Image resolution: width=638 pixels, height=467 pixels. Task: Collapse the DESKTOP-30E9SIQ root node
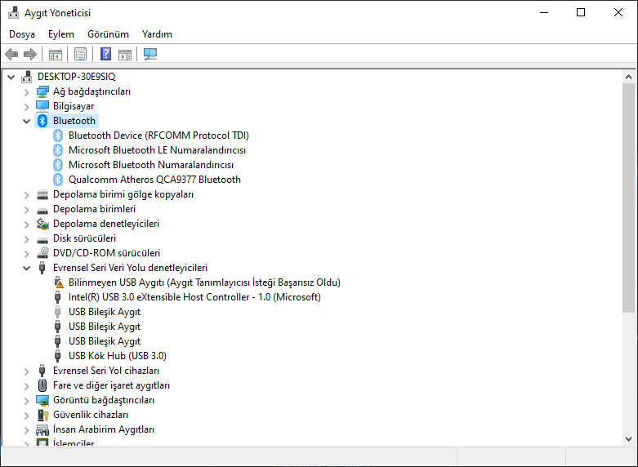pos(11,77)
